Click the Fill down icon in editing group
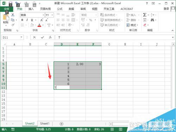Screen dimensions: 176x132 click(x=145, y=20)
